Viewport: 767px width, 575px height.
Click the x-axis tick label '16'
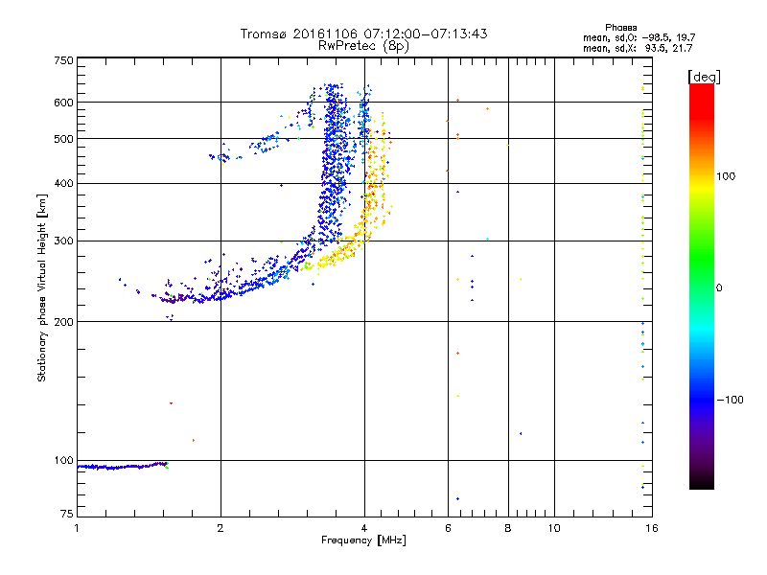(x=652, y=528)
